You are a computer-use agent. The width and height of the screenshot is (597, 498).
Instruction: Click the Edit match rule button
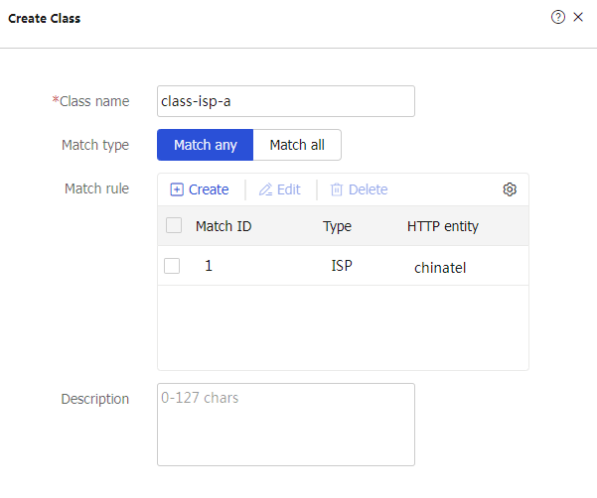pos(280,189)
